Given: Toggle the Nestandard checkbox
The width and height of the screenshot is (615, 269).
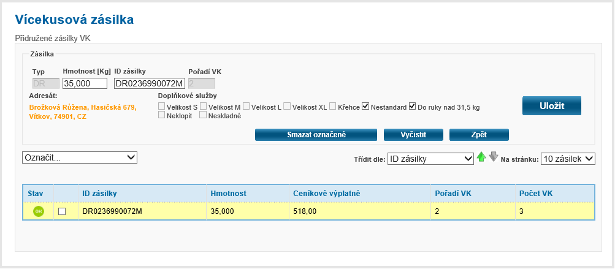Looking at the screenshot, I should click(x=366, y=106).
